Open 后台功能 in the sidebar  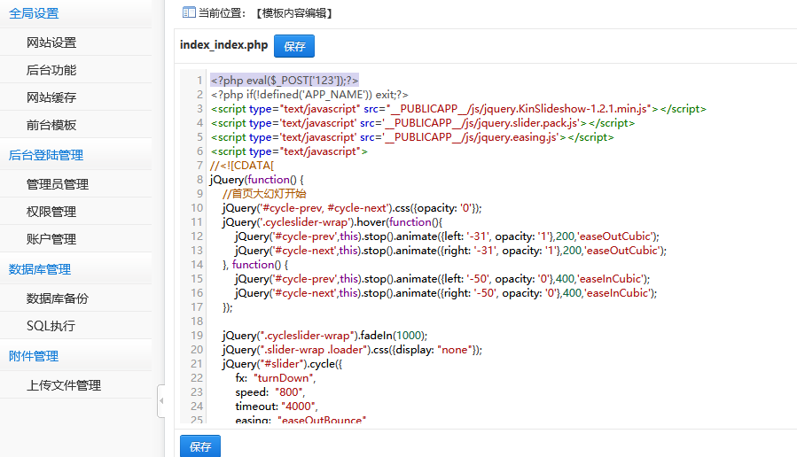(51, 70)
